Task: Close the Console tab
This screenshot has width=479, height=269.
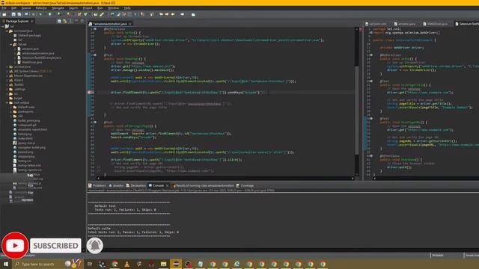Action: tap(167, 185)
